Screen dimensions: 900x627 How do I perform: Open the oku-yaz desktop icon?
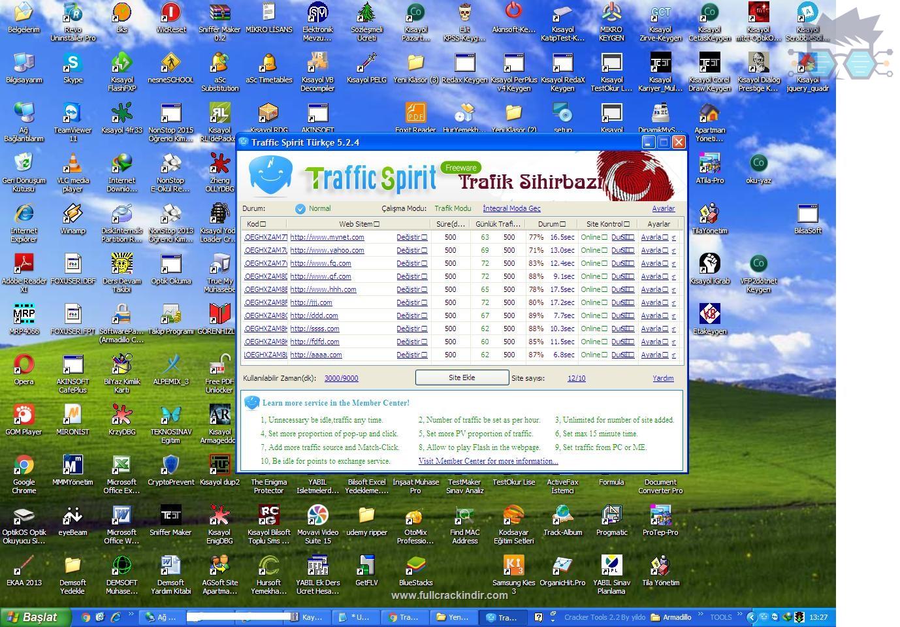[758, 169]
